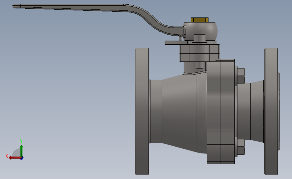Select the tapered right end cap section
This screenshot has height=179, width=292.
click(257, 111)
